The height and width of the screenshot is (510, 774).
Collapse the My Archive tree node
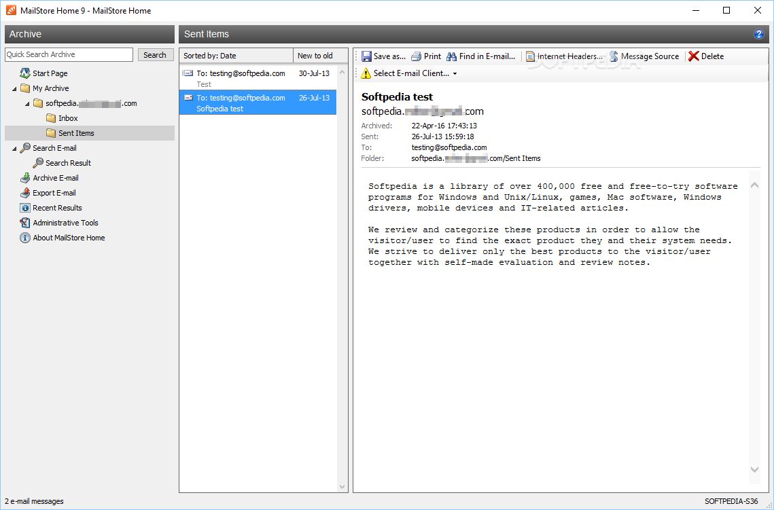point(14,89)
